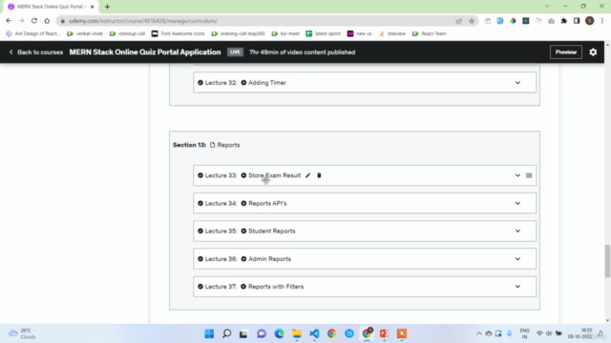Reload the Udemy curriculum page
Screen dimensions: 611x343
click(x=34, y=21)
